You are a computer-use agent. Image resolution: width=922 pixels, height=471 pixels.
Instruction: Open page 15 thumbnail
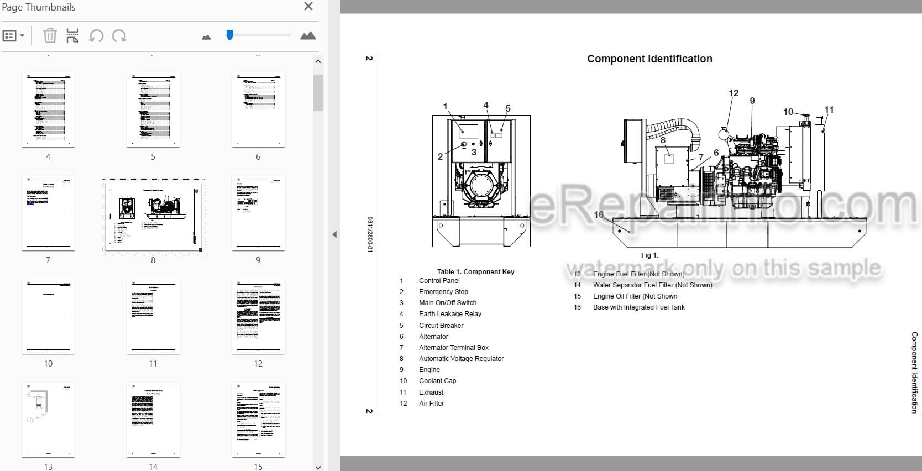click(258, 420)
